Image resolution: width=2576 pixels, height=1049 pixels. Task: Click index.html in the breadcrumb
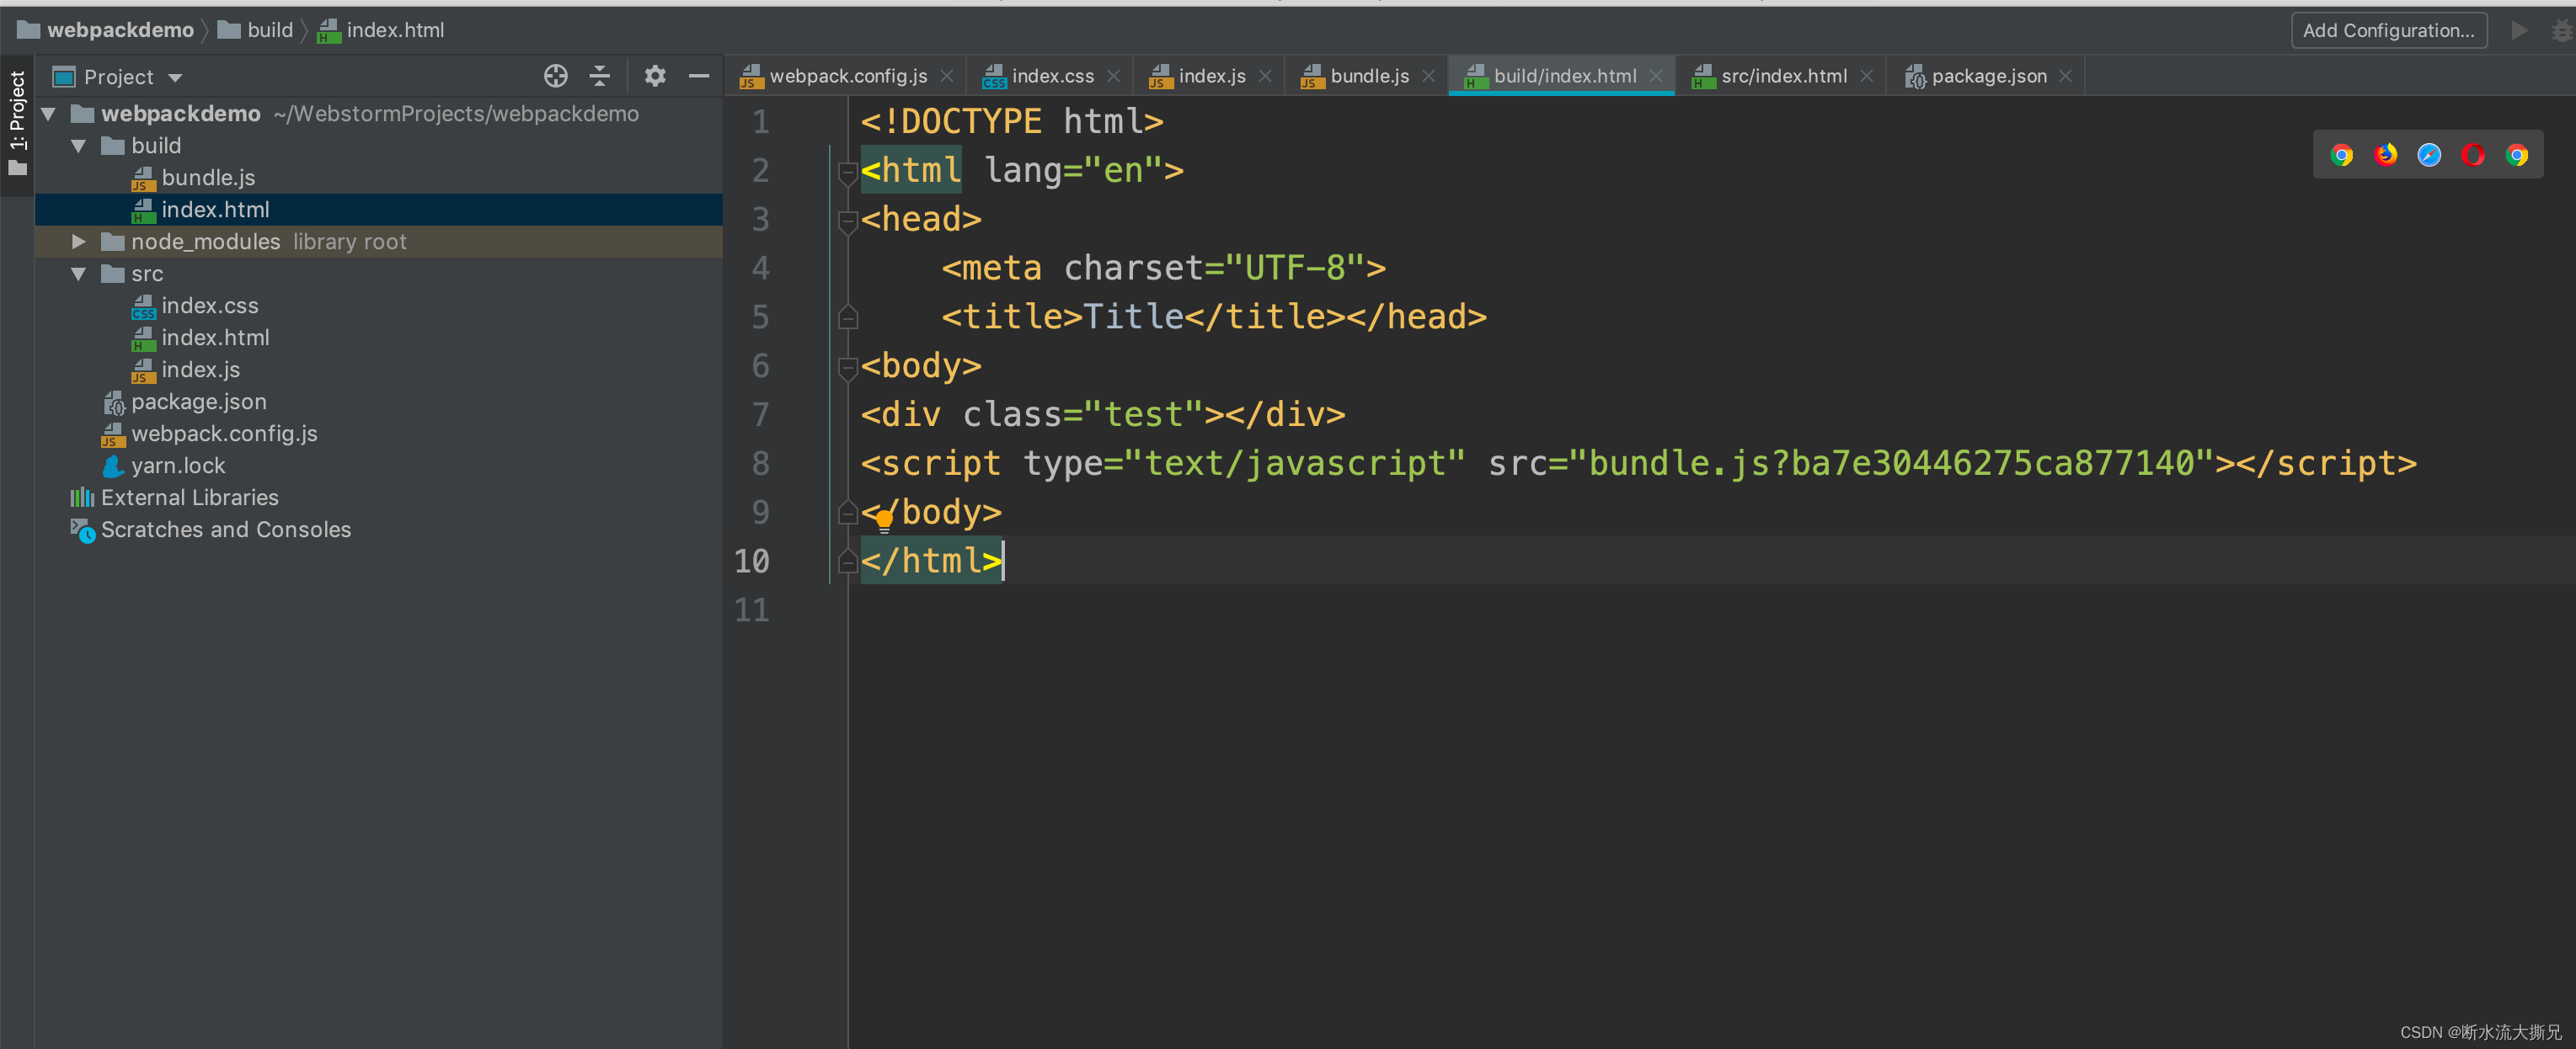[381, 30]
